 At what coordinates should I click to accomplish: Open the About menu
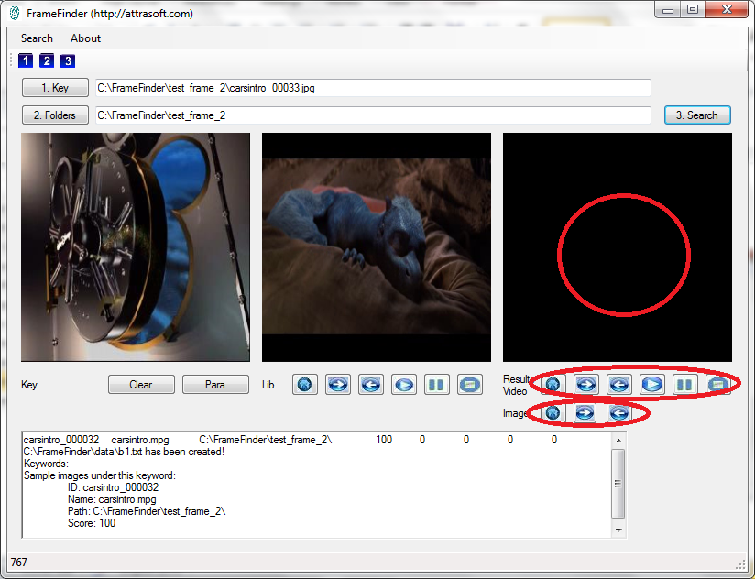[86, 38]
